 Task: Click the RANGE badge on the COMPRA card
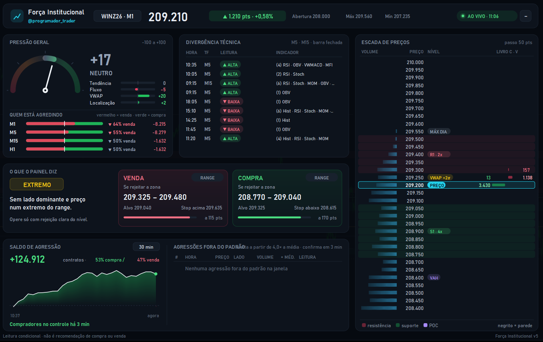tap(321, 178)
